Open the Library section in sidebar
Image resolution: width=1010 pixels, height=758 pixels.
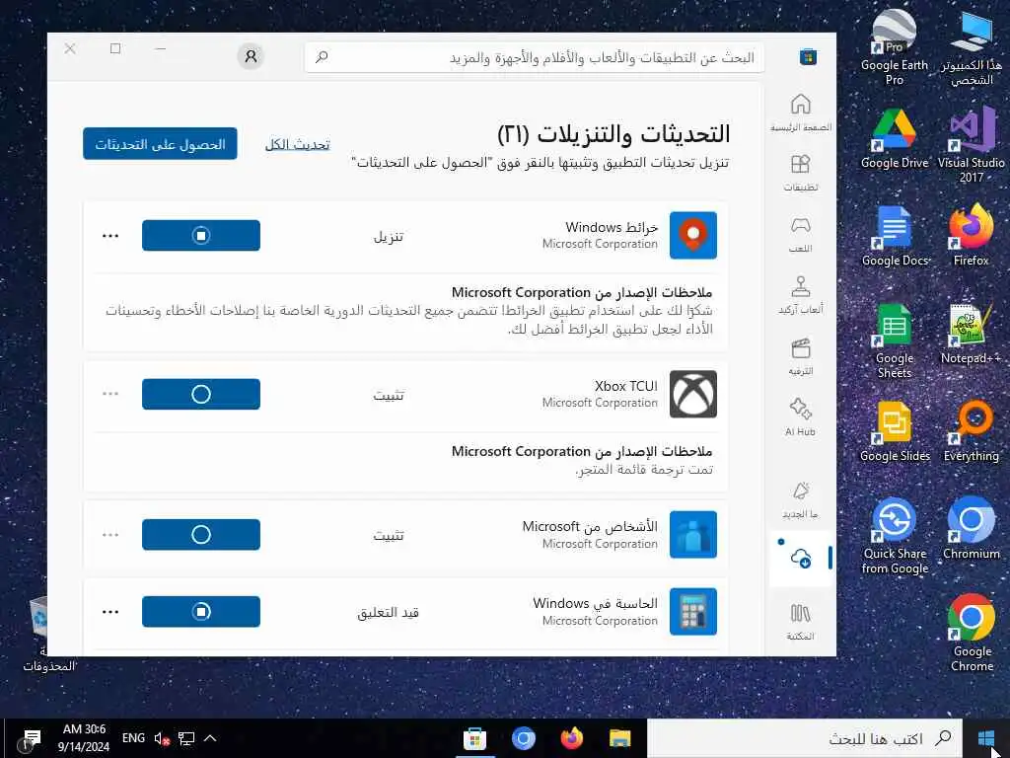click(801, 622)
